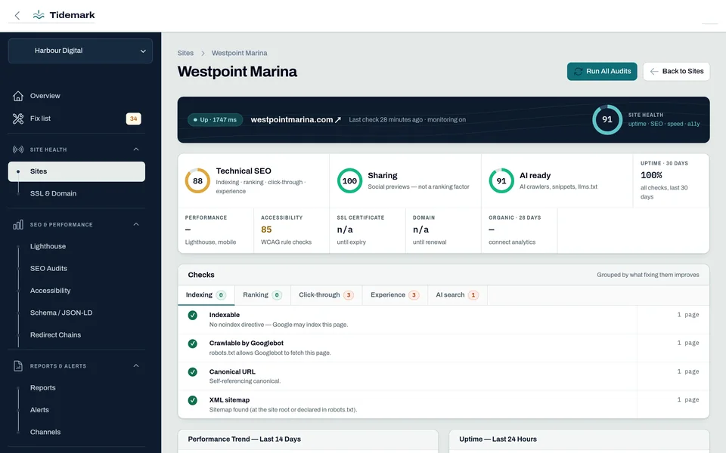Switch to the Experience checks tab

[x=395, y=295]
